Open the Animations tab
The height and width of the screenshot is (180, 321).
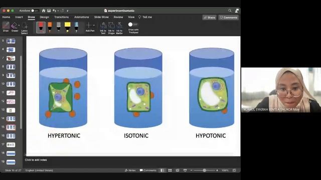[81, 17]
